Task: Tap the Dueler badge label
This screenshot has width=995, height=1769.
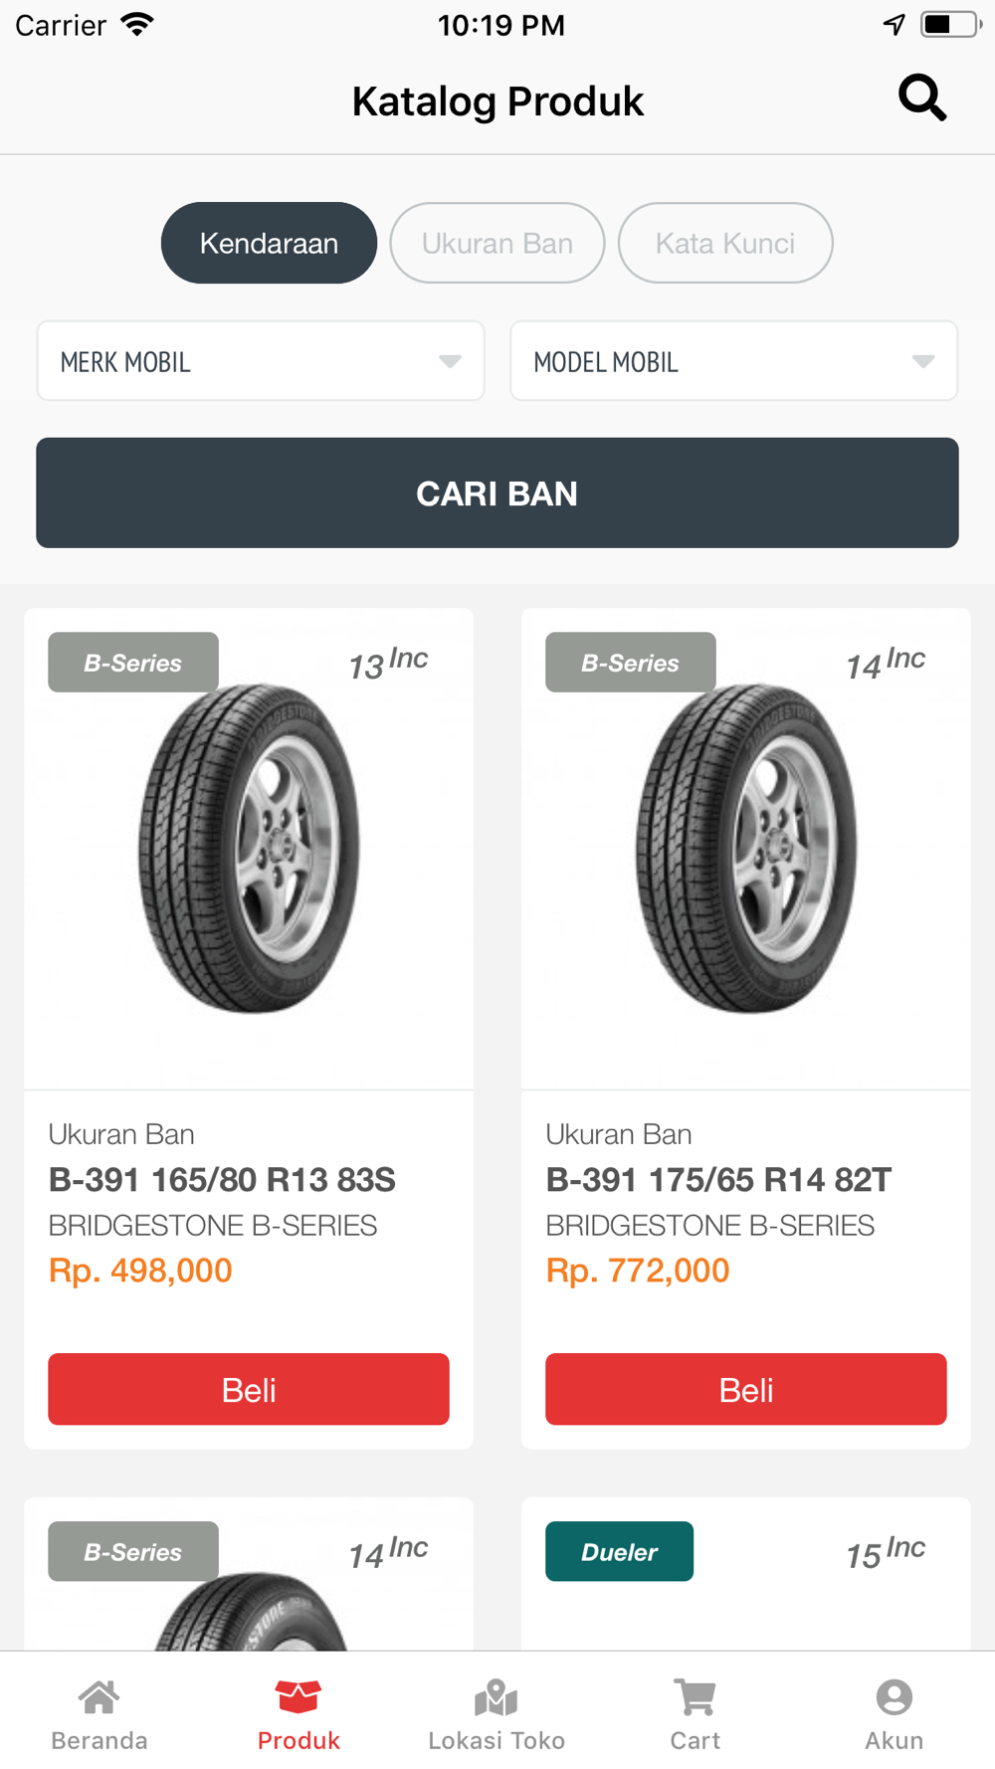Action: point(619,1552)
